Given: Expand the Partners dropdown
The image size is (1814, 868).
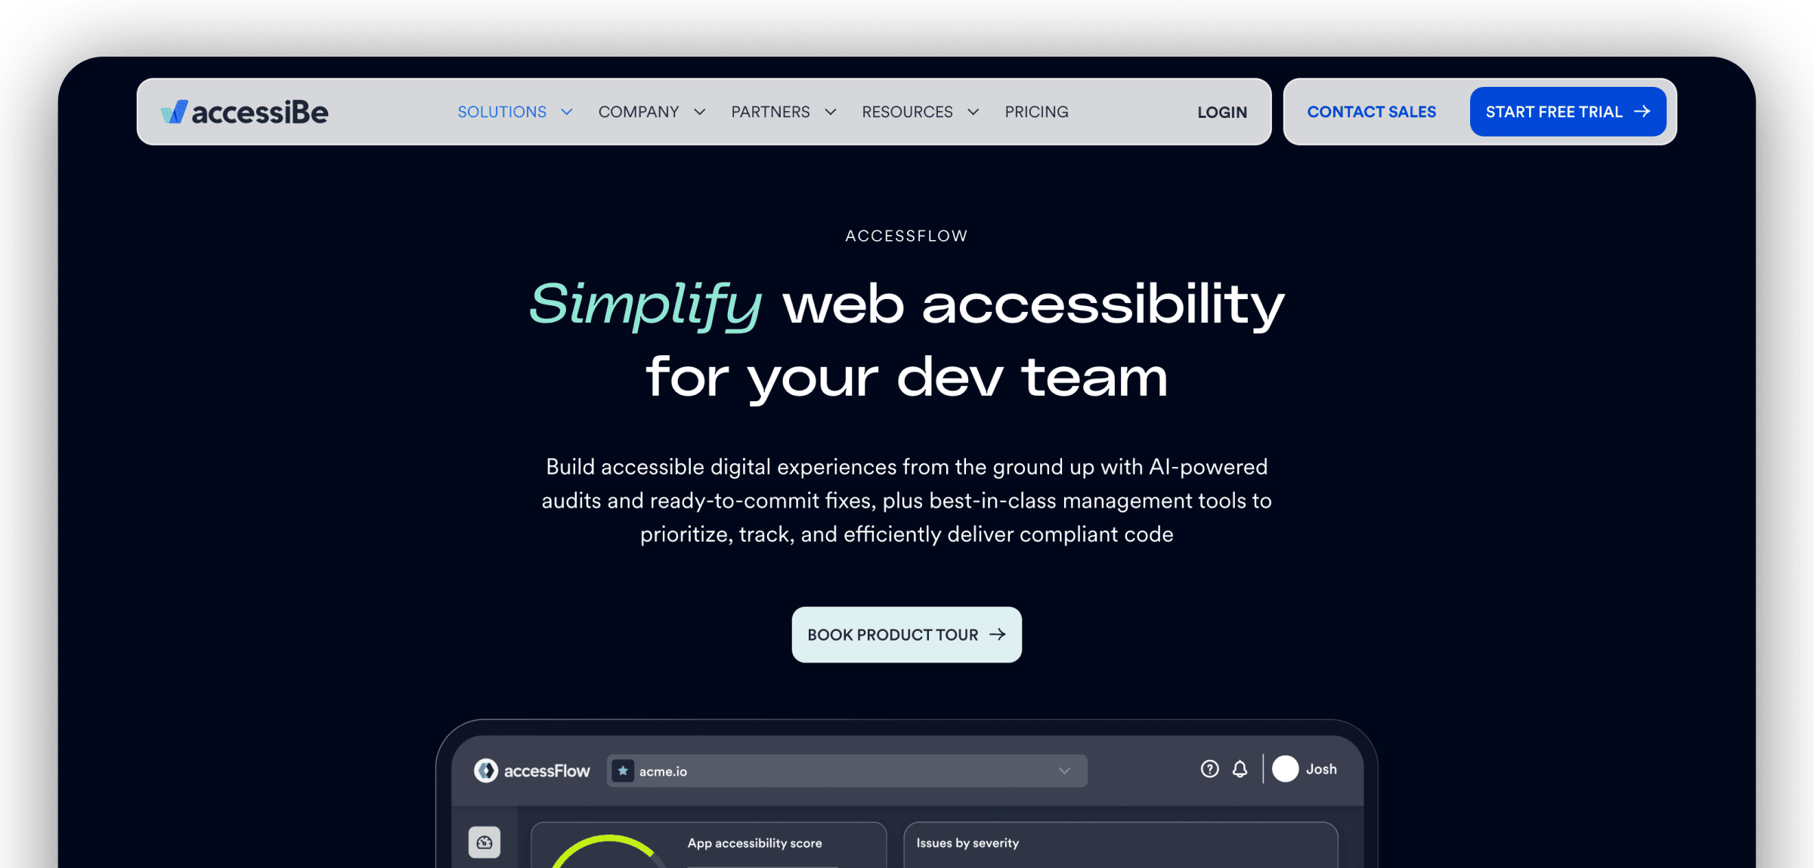Looking at the screenshot, I should coord(830,111).
